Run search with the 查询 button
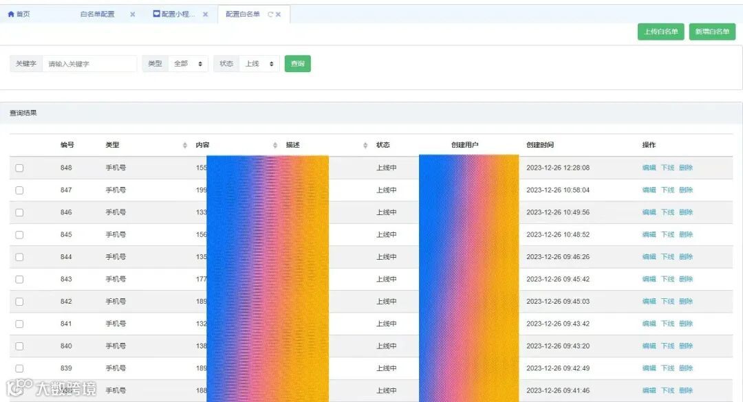 pyautogui.click(x=298, y=63)
